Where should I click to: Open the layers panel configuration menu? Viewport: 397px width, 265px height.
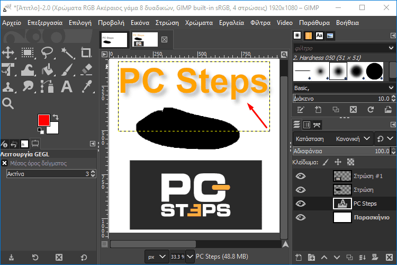pyautogui.click(x=393, y=125)
